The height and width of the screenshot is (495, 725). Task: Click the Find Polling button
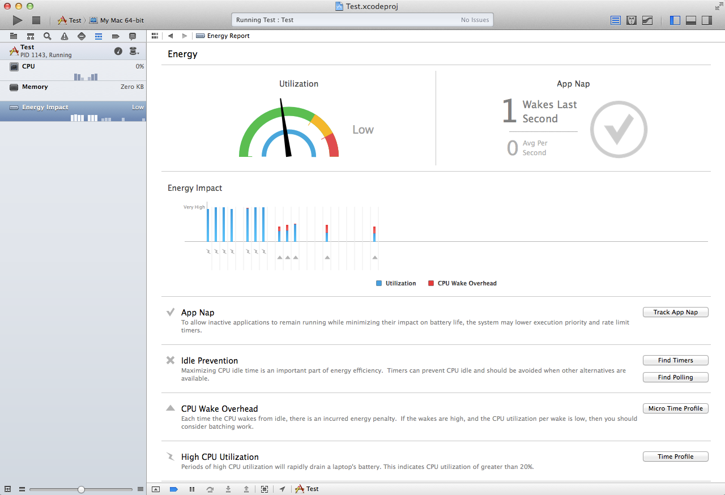676,377
